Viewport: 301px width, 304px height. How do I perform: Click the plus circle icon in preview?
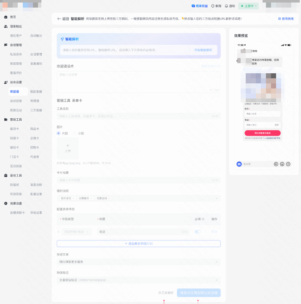tap(288, 164)
